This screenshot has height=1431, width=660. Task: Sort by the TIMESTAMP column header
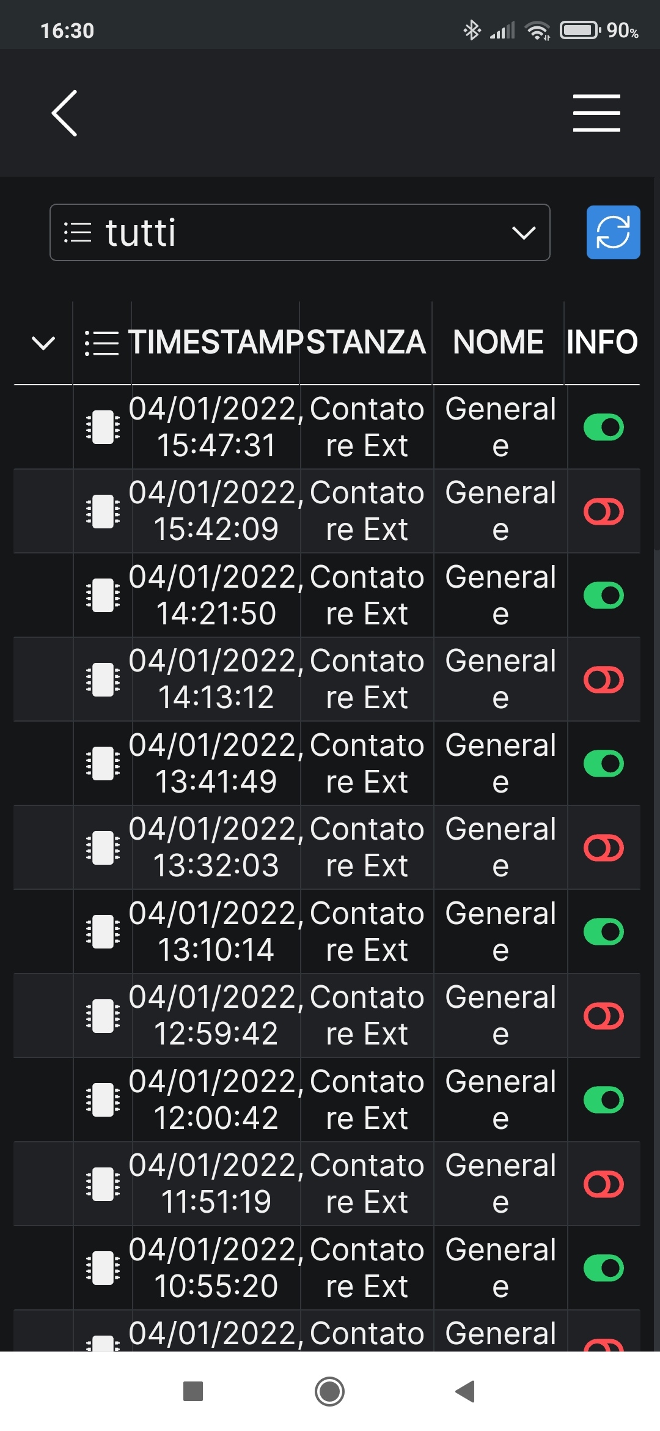tap(215, 342)
